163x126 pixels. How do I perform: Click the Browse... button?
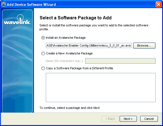(x=144, y=45)
